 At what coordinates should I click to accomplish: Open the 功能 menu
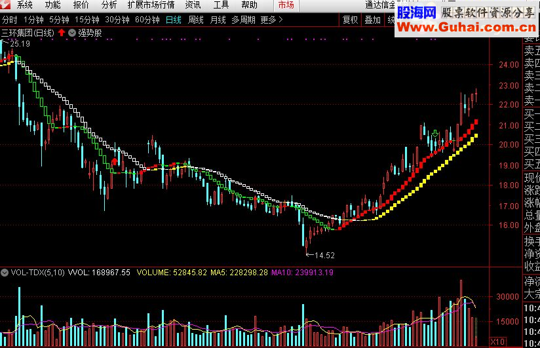point(52,5)
